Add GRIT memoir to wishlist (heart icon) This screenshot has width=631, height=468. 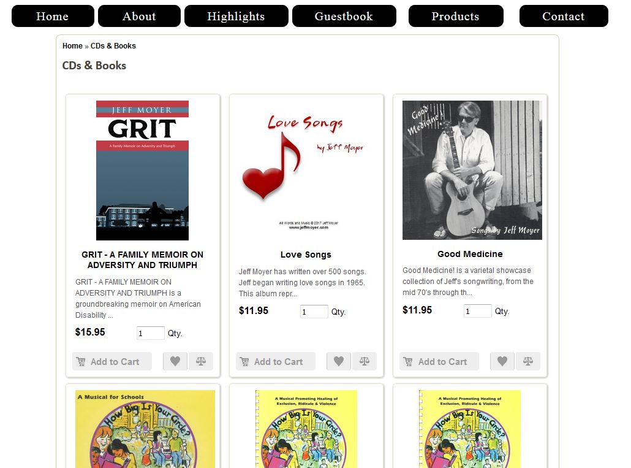175,361
